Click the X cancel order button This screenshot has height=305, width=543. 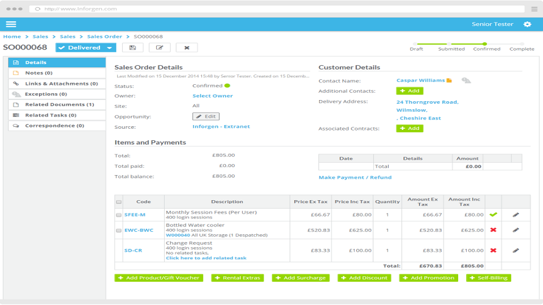187,48
